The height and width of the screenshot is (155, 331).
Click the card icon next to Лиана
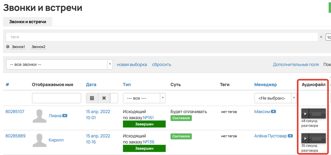tap(65, 116)
